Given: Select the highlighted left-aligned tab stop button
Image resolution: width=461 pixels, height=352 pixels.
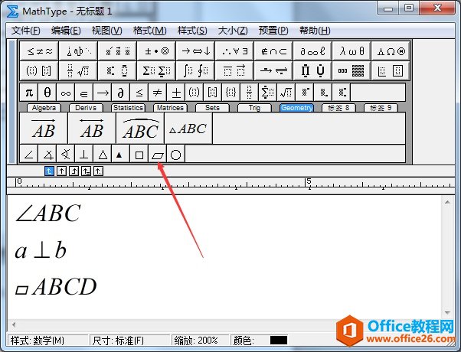Looking at the screenshot, I should (x=49, y=171).
